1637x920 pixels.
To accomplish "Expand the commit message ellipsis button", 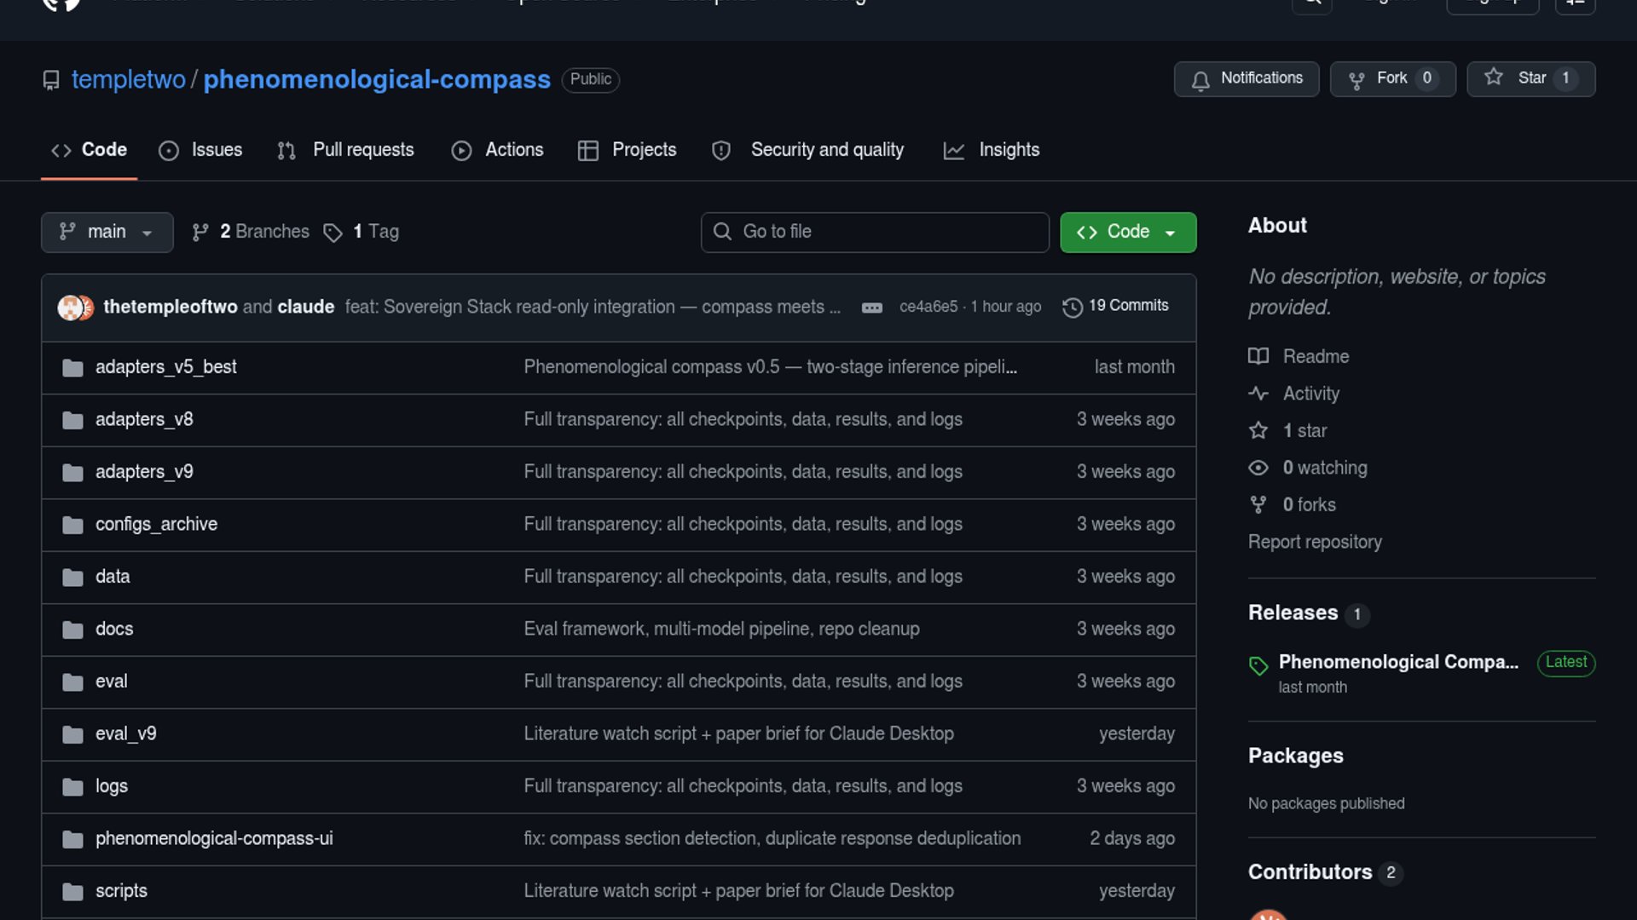I will (x=871, y=308).
